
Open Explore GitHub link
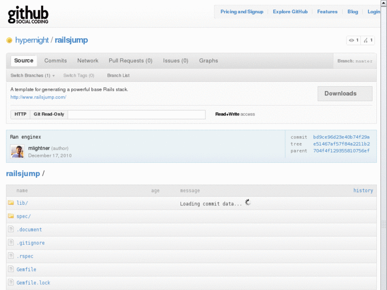click(290, 12)
